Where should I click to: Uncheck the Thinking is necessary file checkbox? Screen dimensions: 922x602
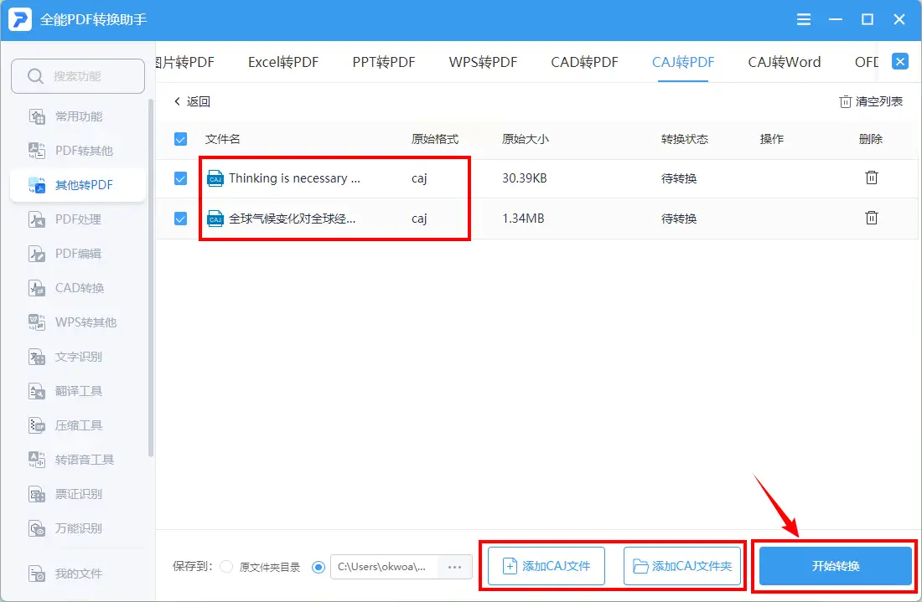[180, 178]
